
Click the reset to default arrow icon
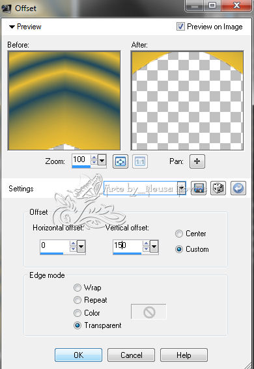pos(238,188)
